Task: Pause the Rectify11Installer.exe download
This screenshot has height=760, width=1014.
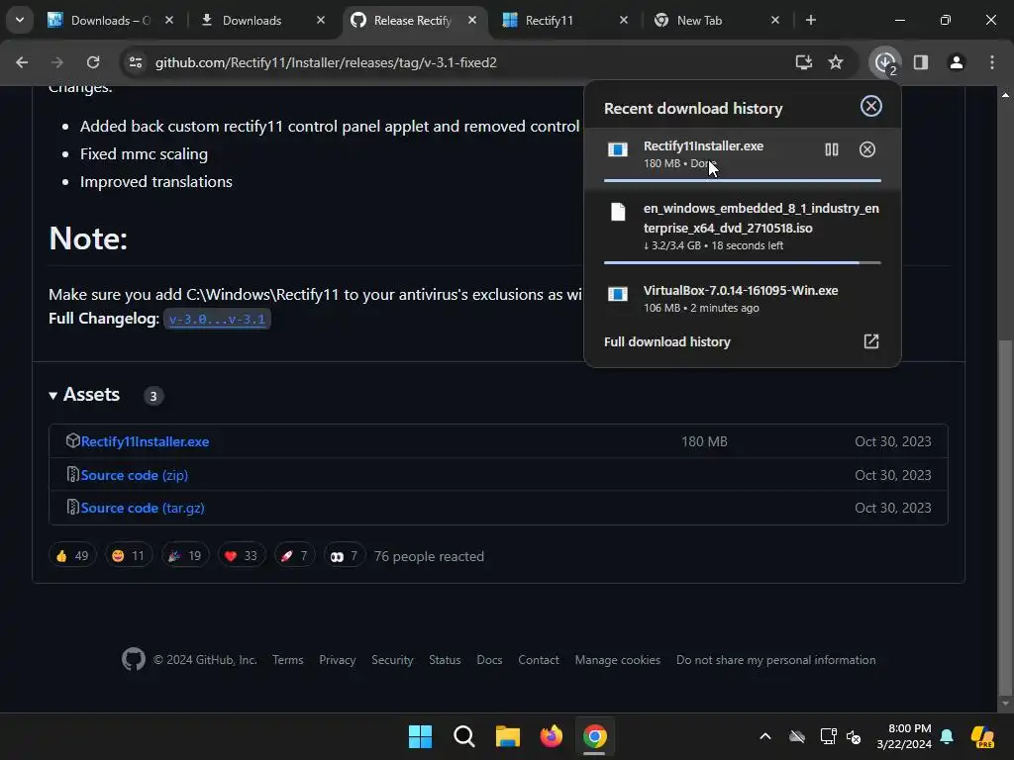Action: click(x=832, y=150)
